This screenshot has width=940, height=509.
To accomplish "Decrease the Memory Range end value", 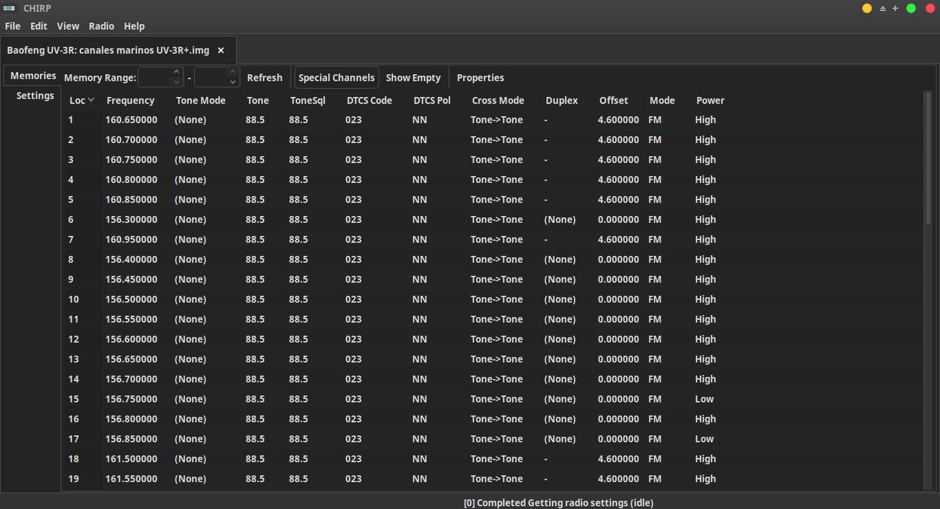I will tap(233, 83).
